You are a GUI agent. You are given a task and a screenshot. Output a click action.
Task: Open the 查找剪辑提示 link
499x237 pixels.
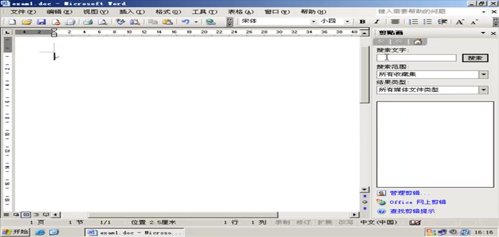412,211
